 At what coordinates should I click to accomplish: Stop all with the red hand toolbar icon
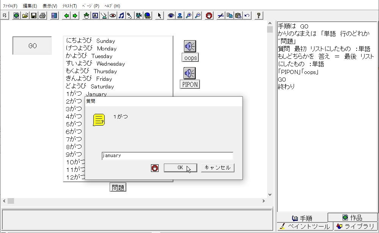point(209,16)
